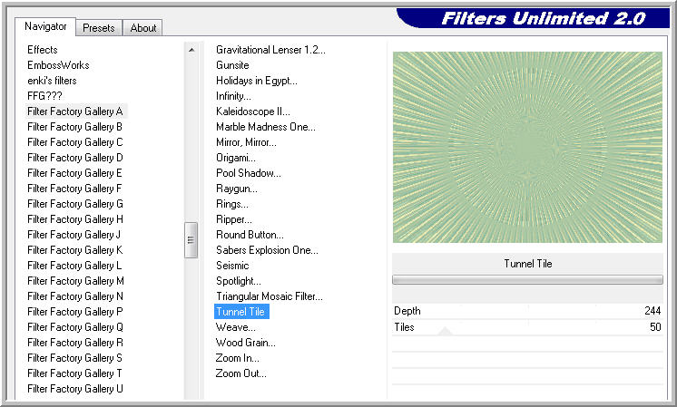
Task: Choose the Ripper filter
Action: (x=233, y=219)
